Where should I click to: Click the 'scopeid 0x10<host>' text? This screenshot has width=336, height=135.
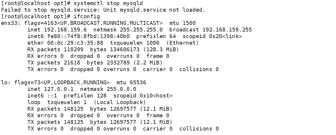[x=143, y=96]
